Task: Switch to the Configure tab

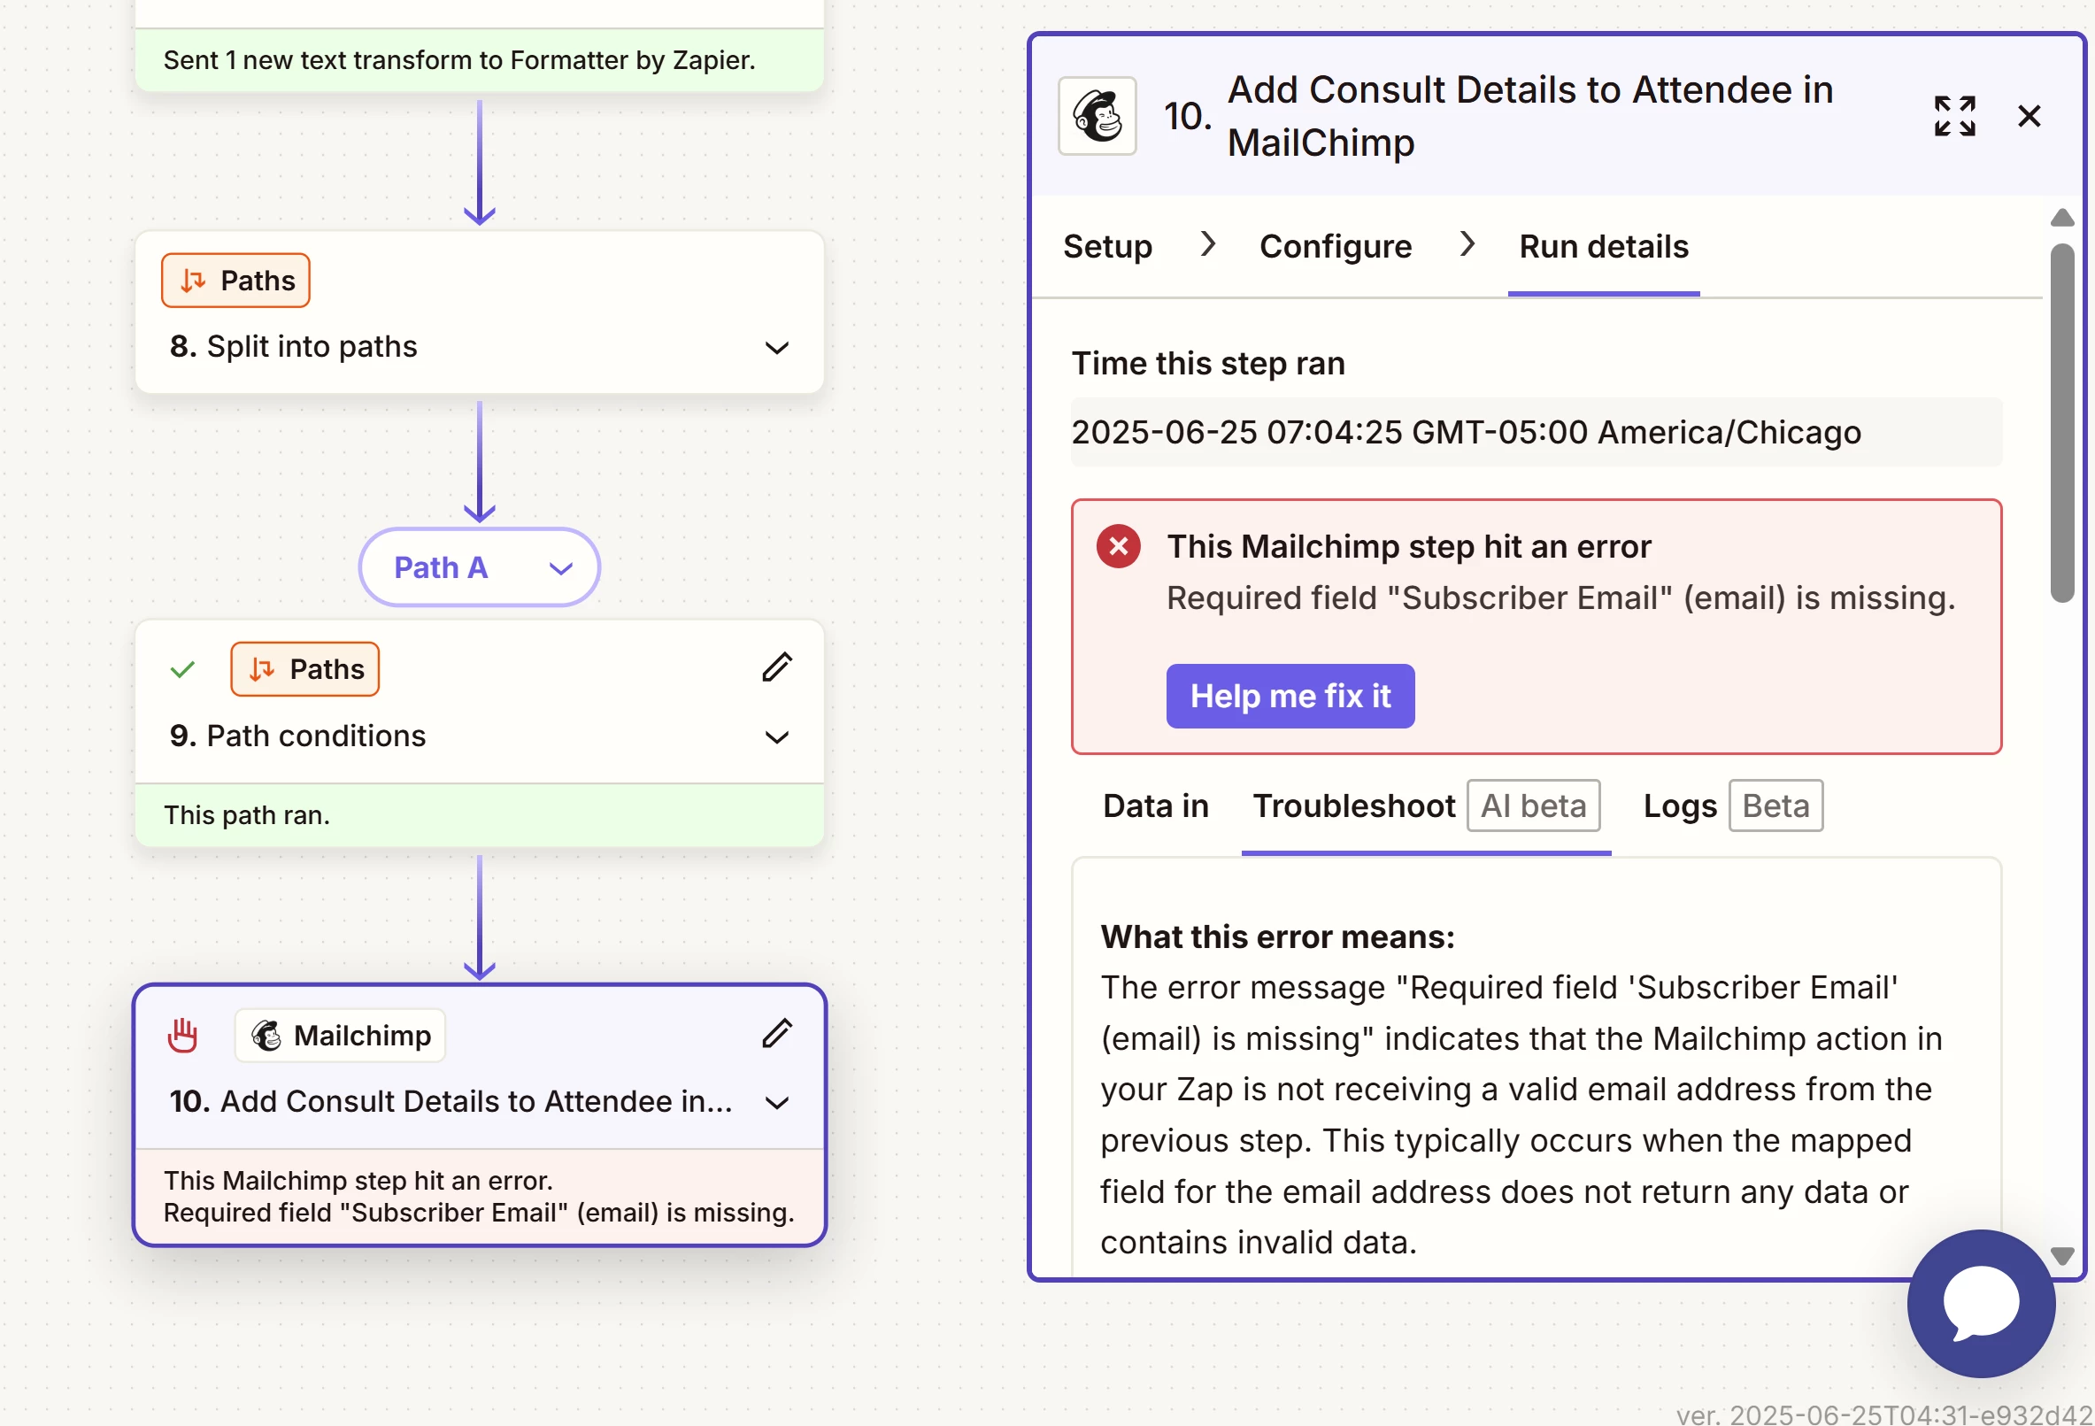Action: point(1335,246)
